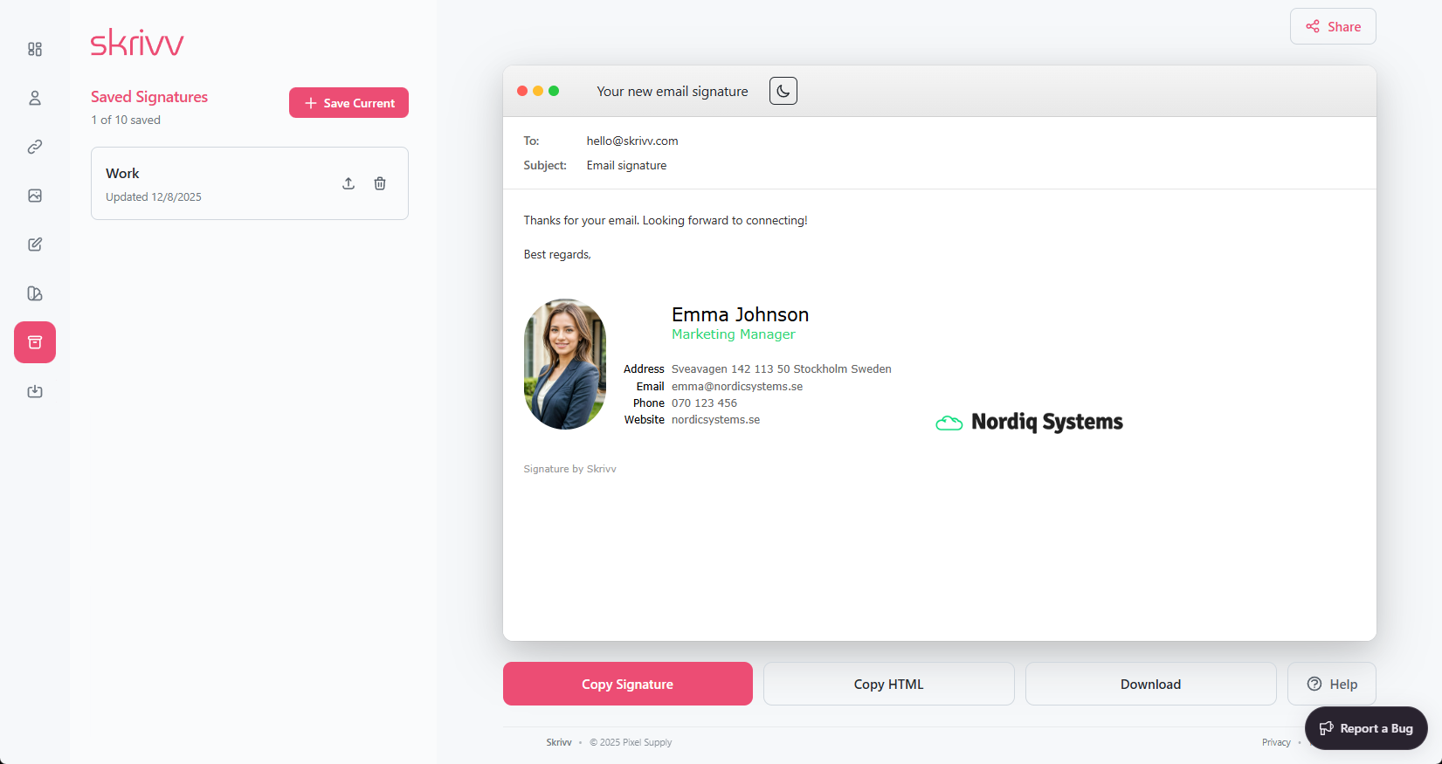The image size is (1442, 764).
Task: Click the Copy HTML button
Action: click(888, 684)
